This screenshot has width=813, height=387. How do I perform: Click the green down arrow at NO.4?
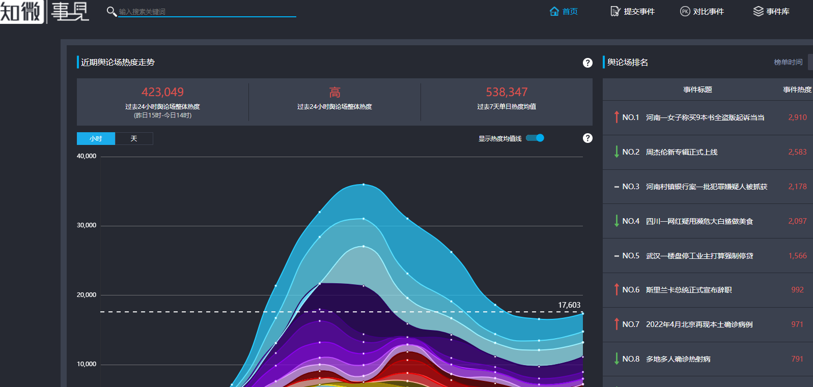[x=616, y=221]
